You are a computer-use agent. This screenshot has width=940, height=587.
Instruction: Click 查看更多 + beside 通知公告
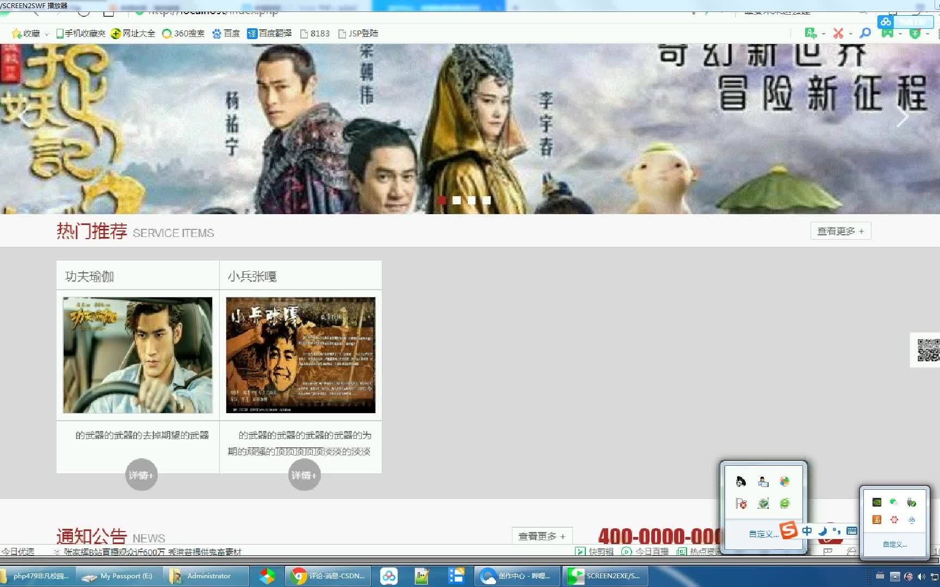542,536
